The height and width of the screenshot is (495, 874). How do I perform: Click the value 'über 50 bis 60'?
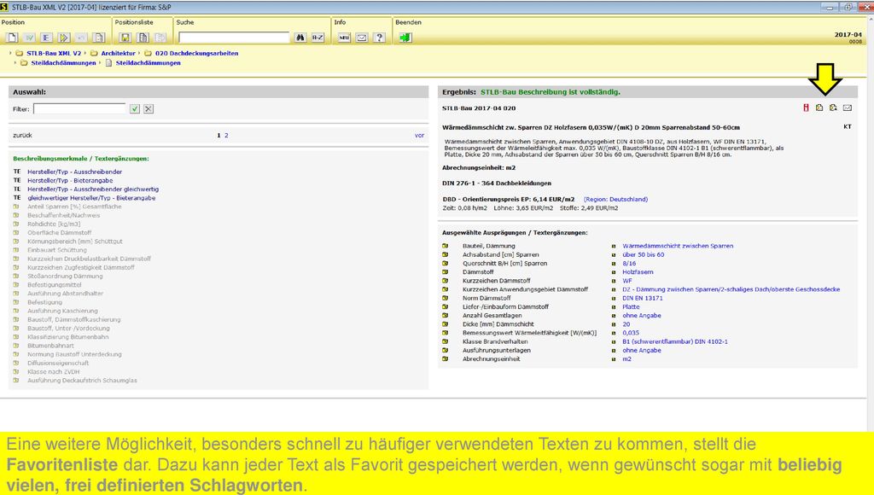pos(644,254)
